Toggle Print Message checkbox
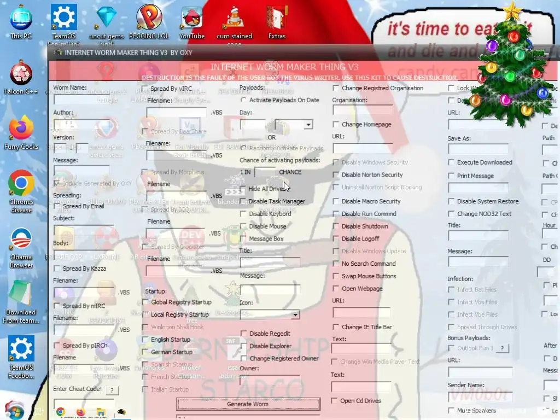560x420 pixels. (x=451, y=176)
